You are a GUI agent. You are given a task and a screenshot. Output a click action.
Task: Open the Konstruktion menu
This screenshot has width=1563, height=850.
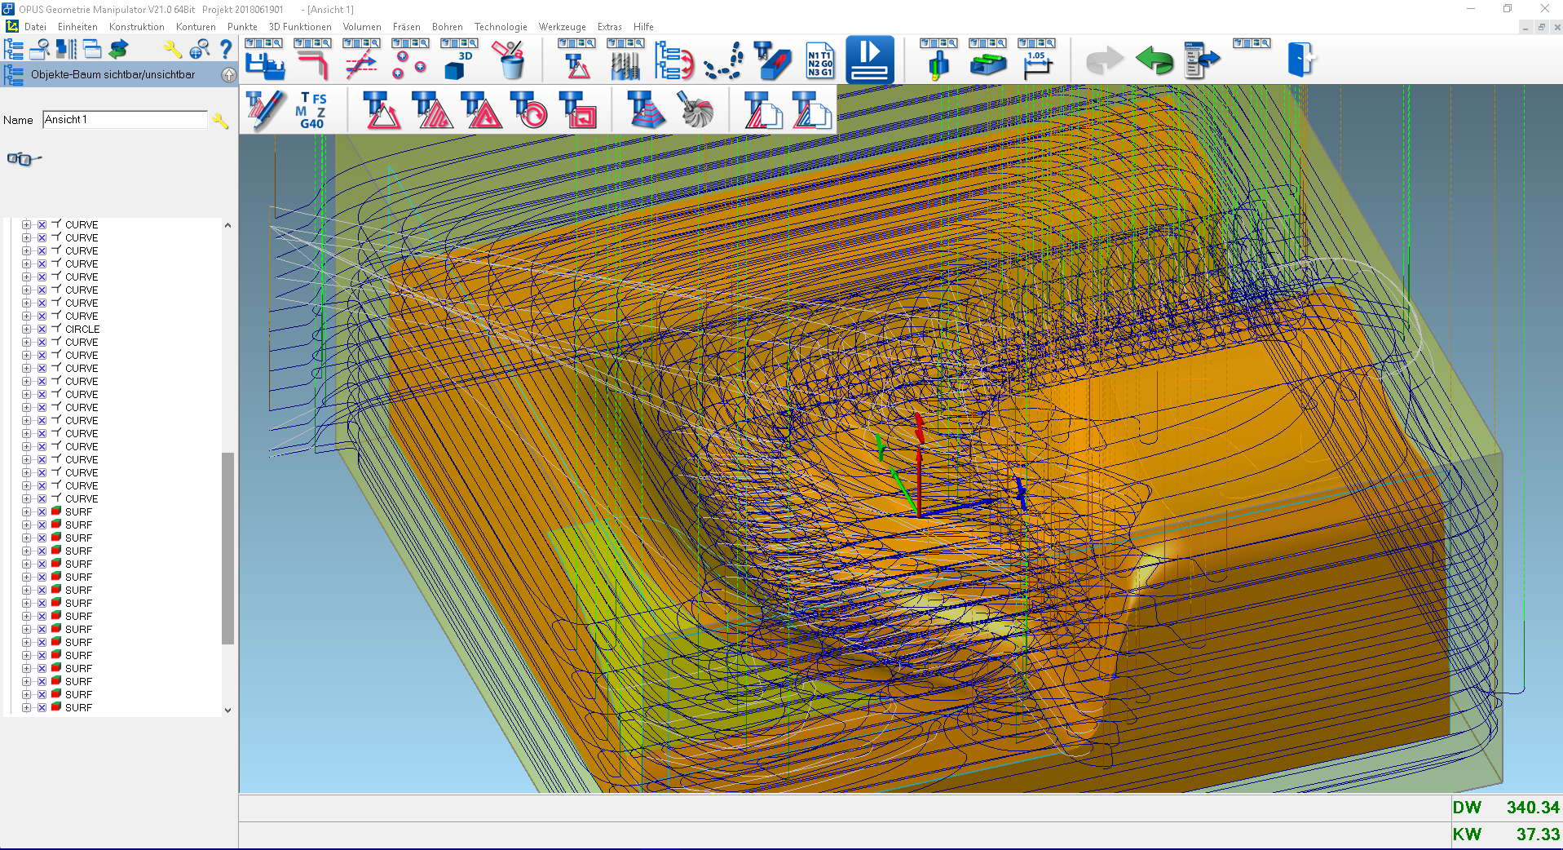[x=137, y=27]
